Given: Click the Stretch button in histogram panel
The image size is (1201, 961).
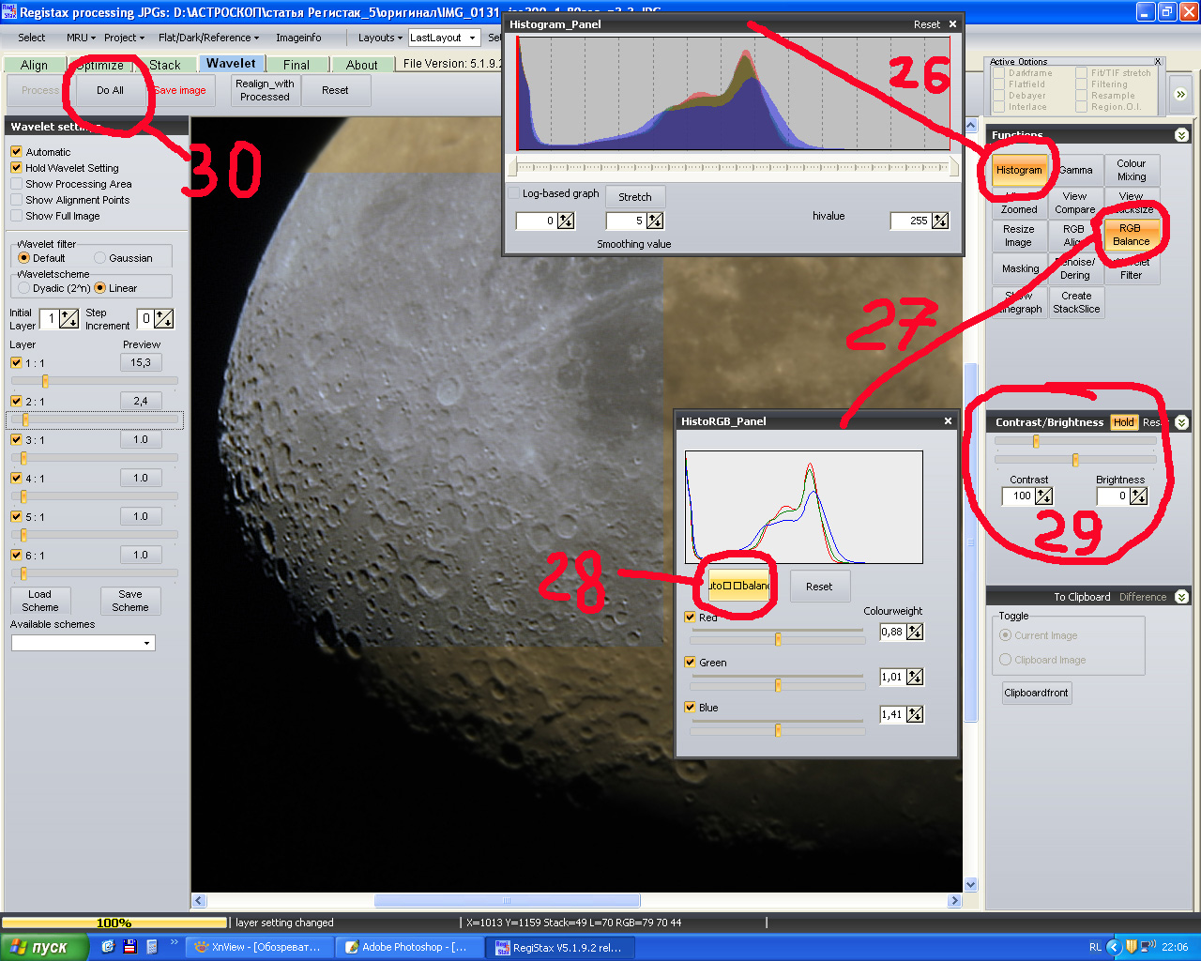Looking at the screenshot, I should [634, 197].
